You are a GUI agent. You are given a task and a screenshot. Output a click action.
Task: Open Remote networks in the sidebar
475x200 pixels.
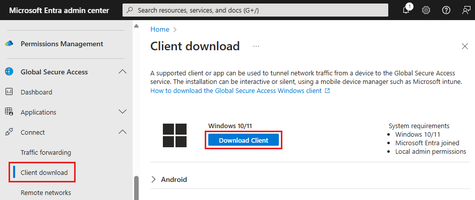46,193
